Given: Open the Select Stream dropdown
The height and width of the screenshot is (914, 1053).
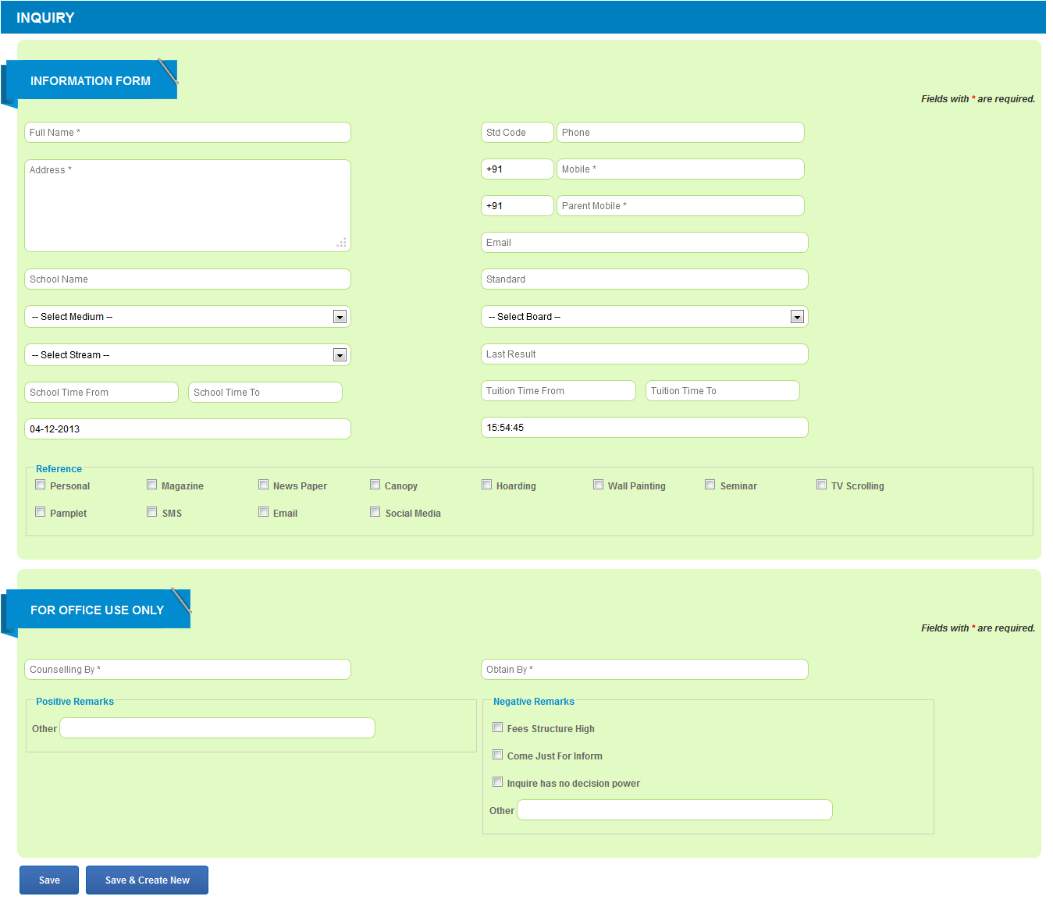Looking at the screenshot, I should point(339,354).
